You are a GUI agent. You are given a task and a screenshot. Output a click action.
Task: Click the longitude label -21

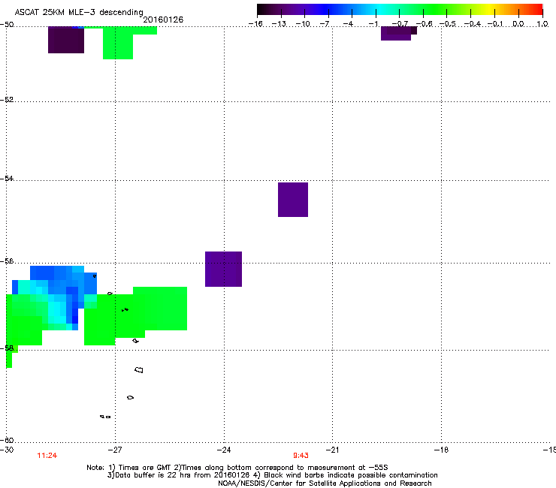[x=332, y=450]
